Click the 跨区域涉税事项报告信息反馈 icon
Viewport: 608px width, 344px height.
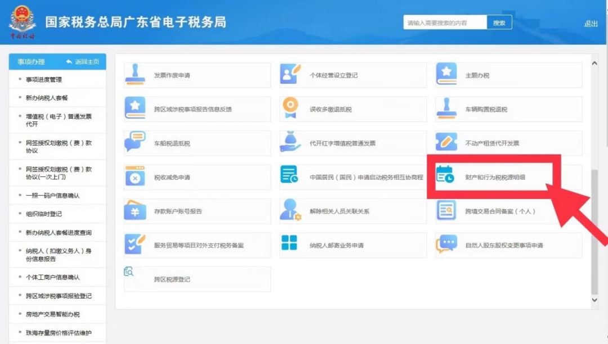[135, 108]
